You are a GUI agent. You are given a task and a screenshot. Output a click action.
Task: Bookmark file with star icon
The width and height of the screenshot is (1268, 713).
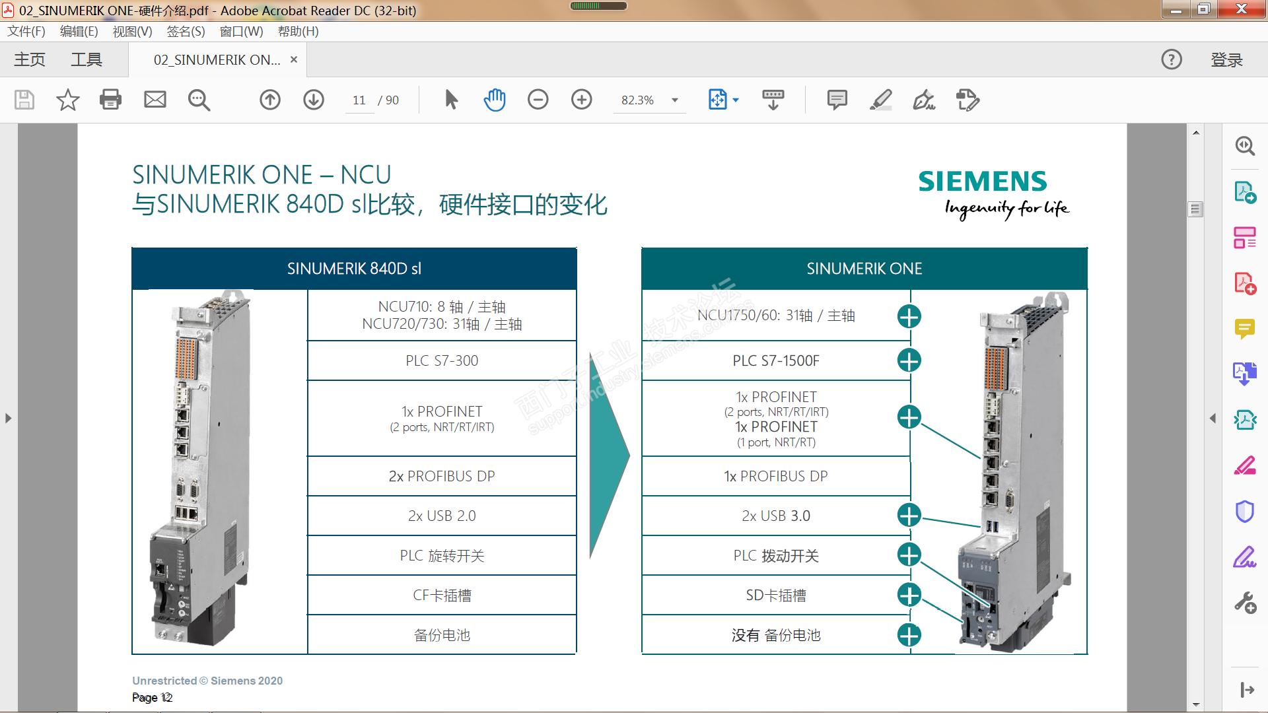[x=67, y=100]
